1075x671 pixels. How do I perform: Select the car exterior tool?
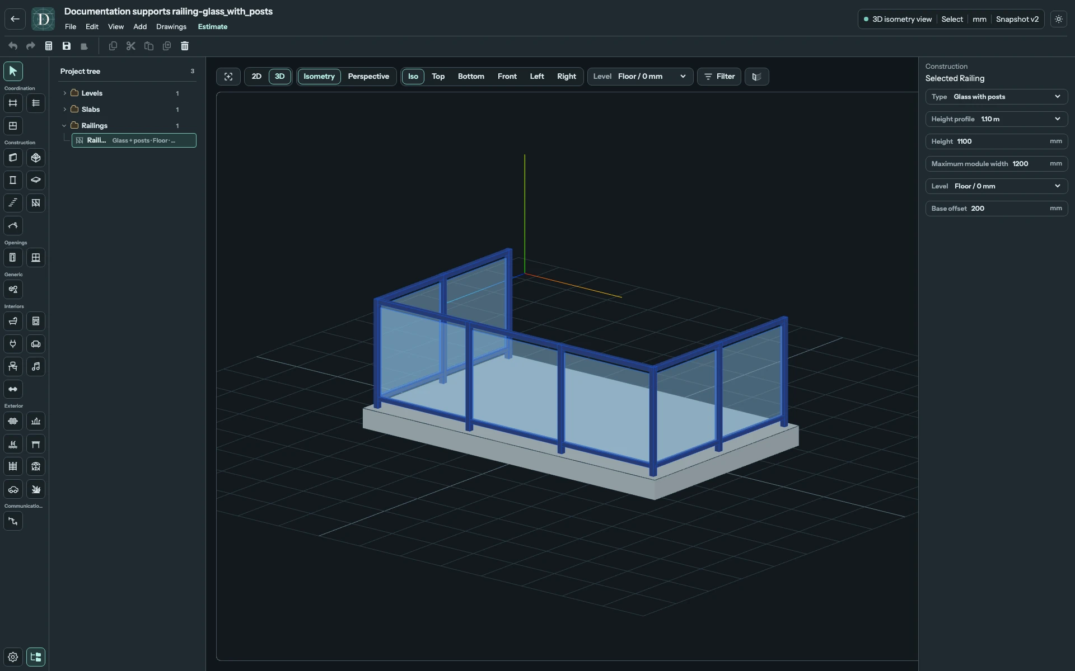pos(13,489)
